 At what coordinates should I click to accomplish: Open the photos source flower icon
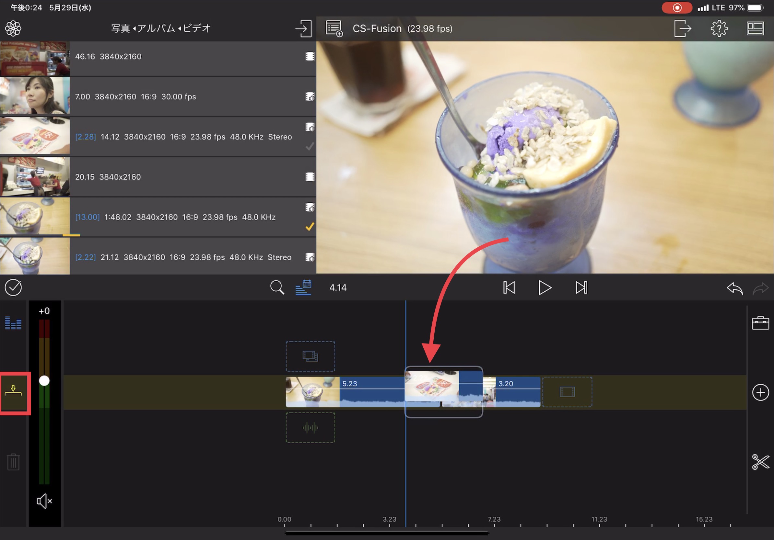click(x=13, y=28)
